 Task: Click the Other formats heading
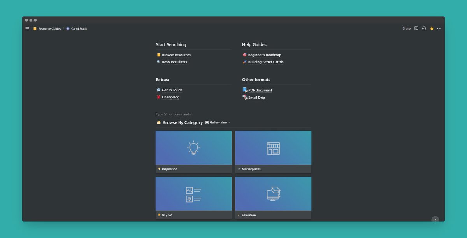click(x=256, y=80)
